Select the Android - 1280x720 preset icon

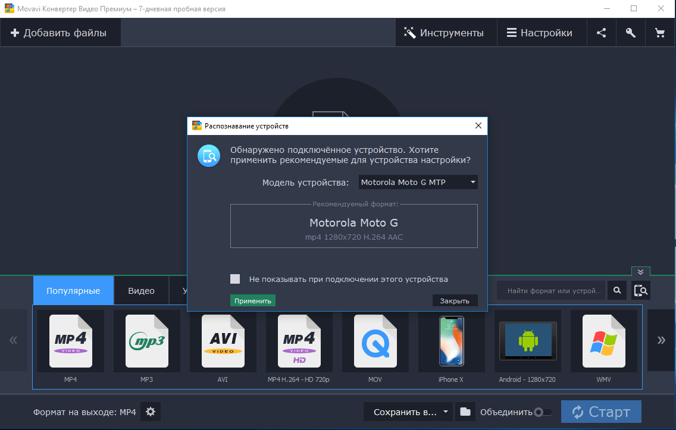(x=528, y=341)
